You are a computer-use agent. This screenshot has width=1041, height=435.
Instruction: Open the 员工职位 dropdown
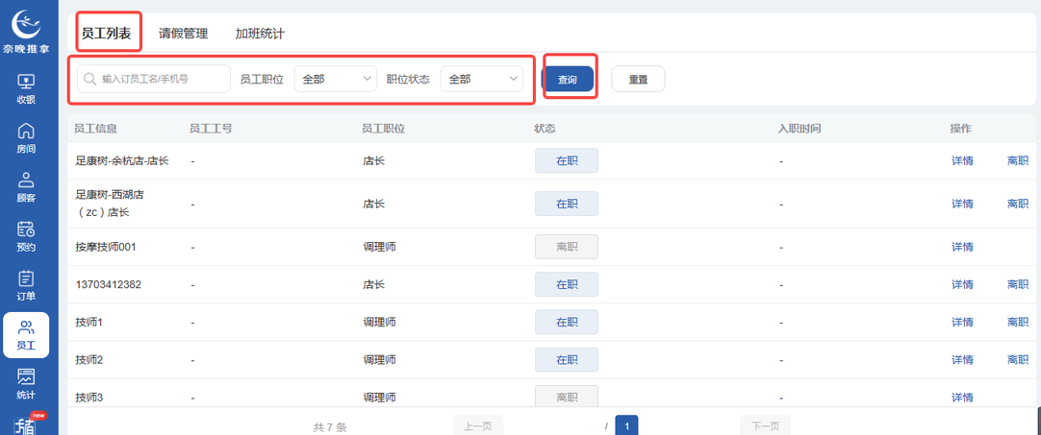point(335,79)
